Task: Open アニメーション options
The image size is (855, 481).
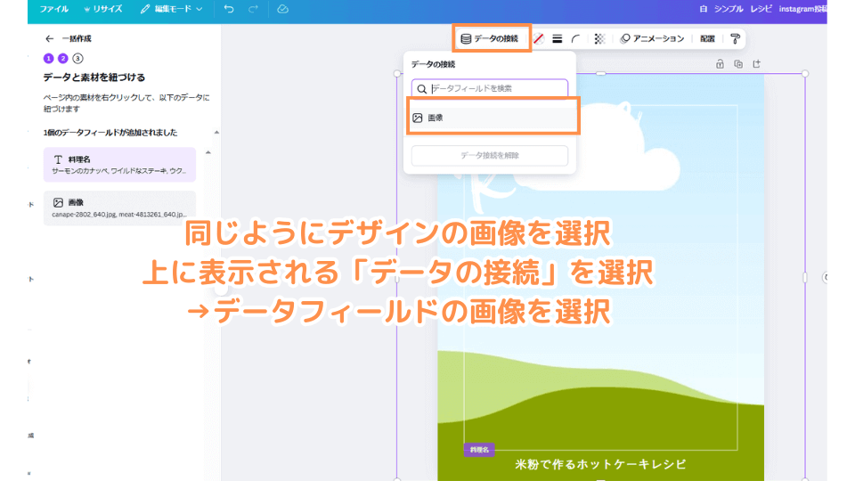Action: click(652, 38)
